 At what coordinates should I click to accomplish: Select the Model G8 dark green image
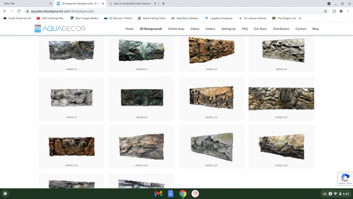click(142, 98)
